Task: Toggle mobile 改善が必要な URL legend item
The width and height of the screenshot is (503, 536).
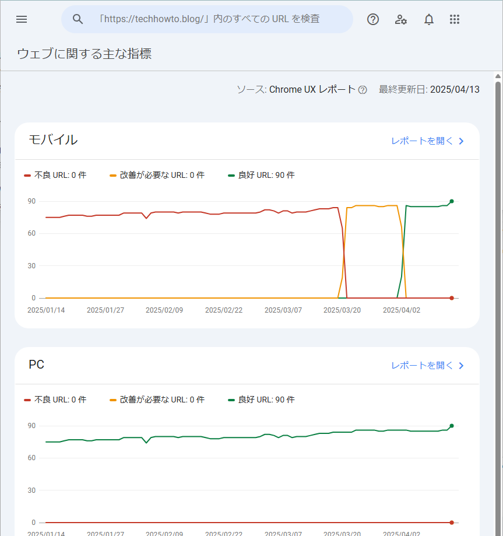Action: pos(157,175)
